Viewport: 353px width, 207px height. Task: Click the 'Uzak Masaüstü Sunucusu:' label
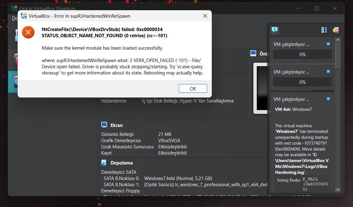tap(128, 147)
